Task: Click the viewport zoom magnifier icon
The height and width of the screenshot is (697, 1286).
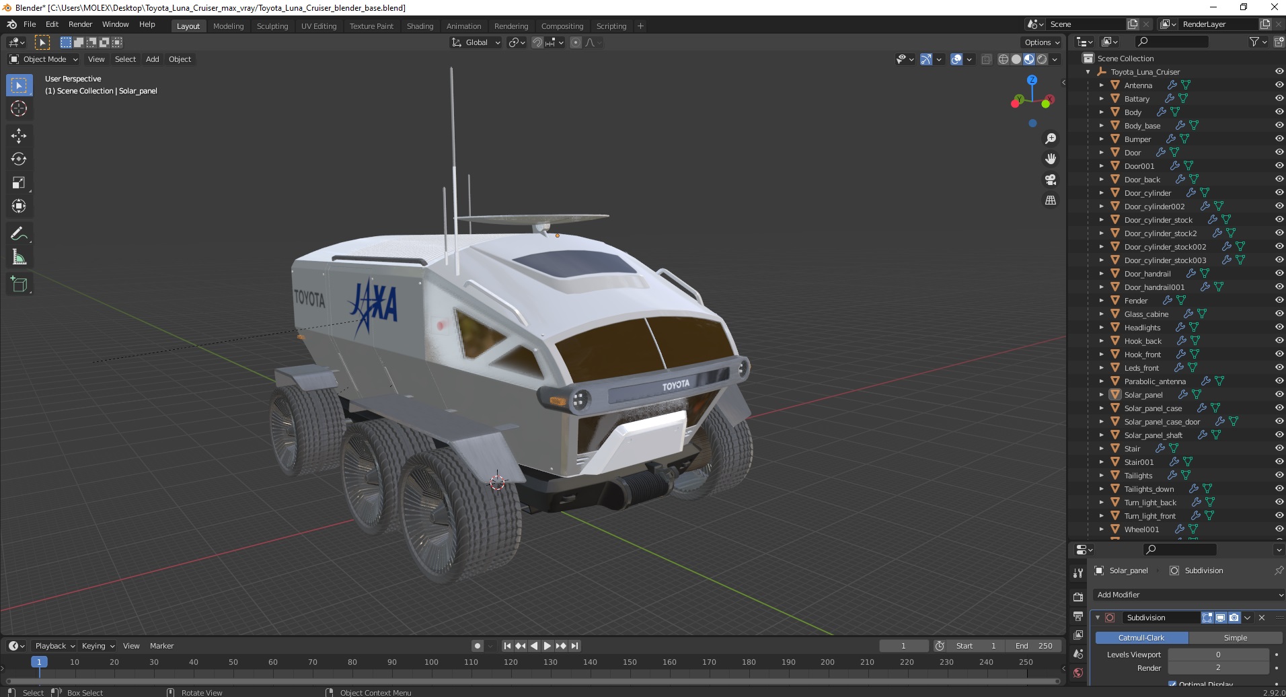Action: click(x=1050, y=139)
